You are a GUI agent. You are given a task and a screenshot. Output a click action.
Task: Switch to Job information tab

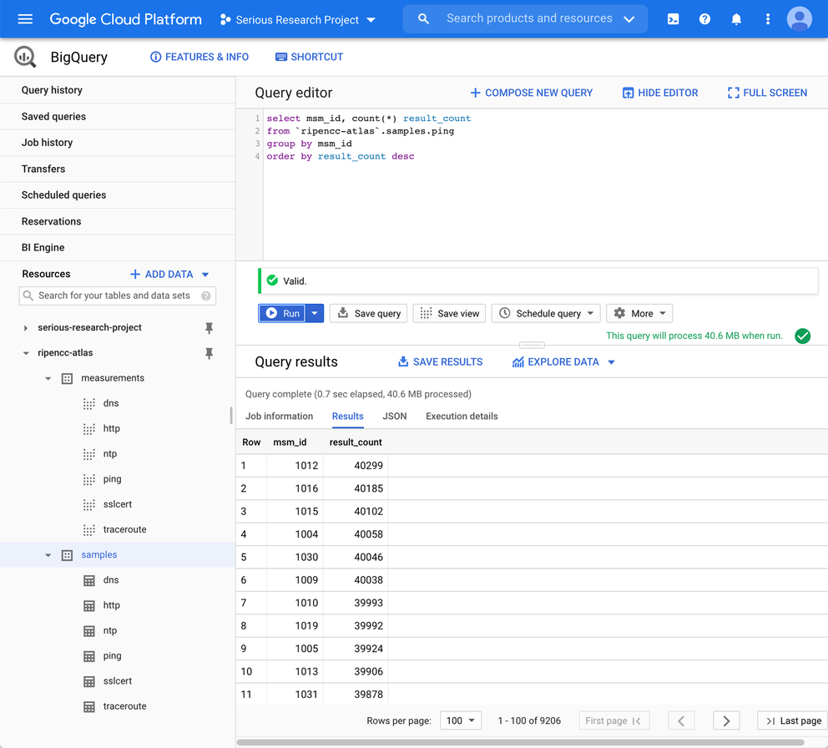[280, 417]
